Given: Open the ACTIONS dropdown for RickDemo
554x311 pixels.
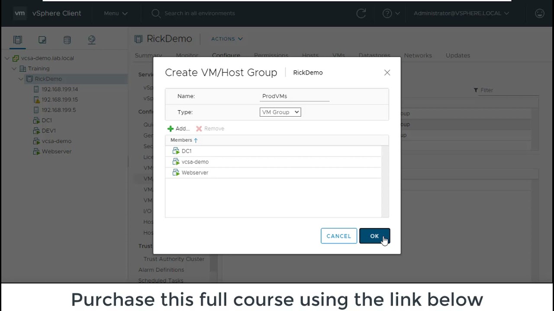Looking at the screenshot, I should click(227, 39).
